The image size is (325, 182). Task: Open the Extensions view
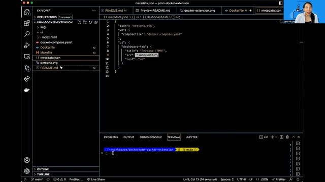27,23
